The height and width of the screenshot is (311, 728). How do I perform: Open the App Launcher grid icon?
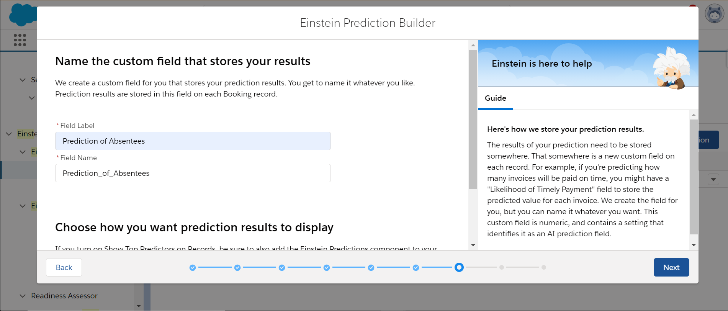pyautogui.click(x=20, y=40)
